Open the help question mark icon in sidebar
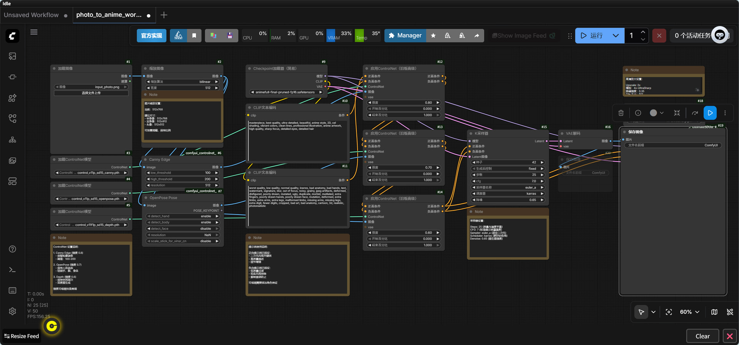739x345 pixels. click(12, 249)
